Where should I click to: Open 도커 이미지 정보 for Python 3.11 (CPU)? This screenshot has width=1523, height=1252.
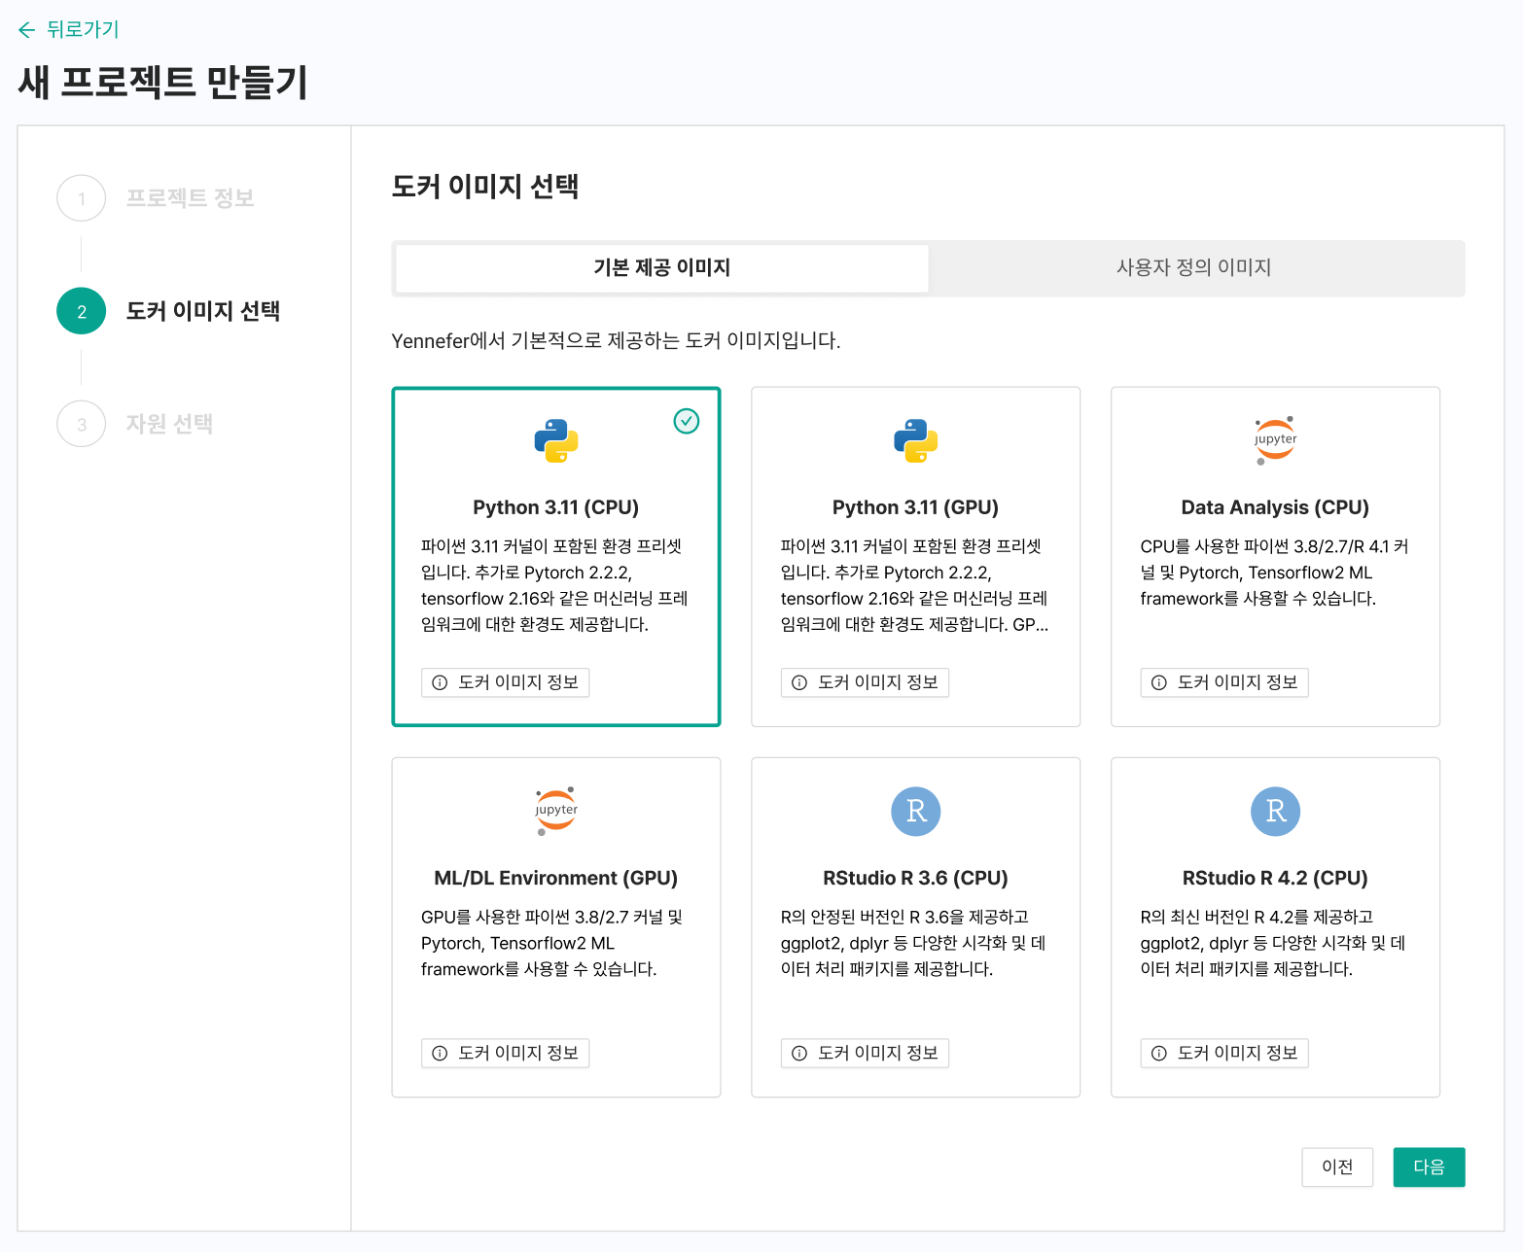[x=505, y=682]
